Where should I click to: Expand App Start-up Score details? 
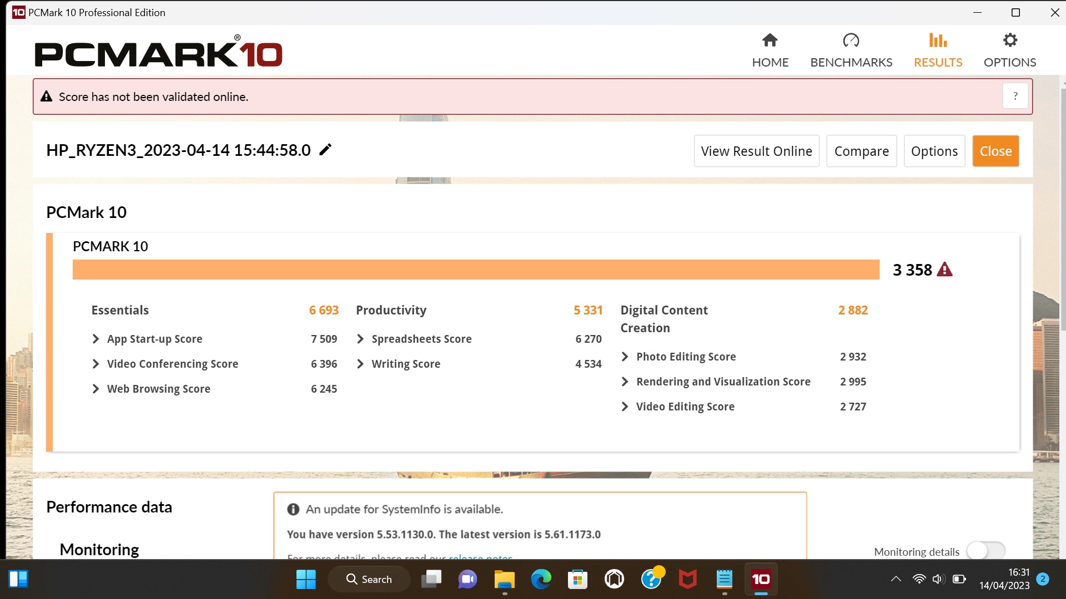(96, 339)
